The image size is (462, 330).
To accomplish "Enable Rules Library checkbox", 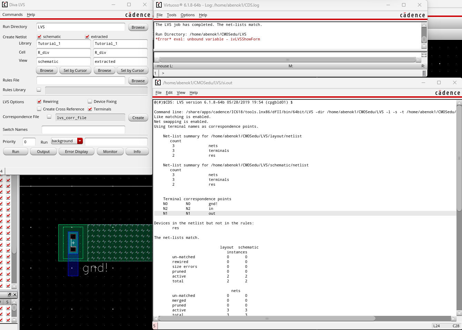I will coord(39,89).
